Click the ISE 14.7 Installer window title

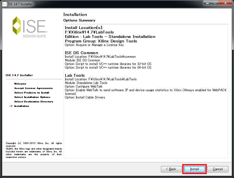pos(20,4)
